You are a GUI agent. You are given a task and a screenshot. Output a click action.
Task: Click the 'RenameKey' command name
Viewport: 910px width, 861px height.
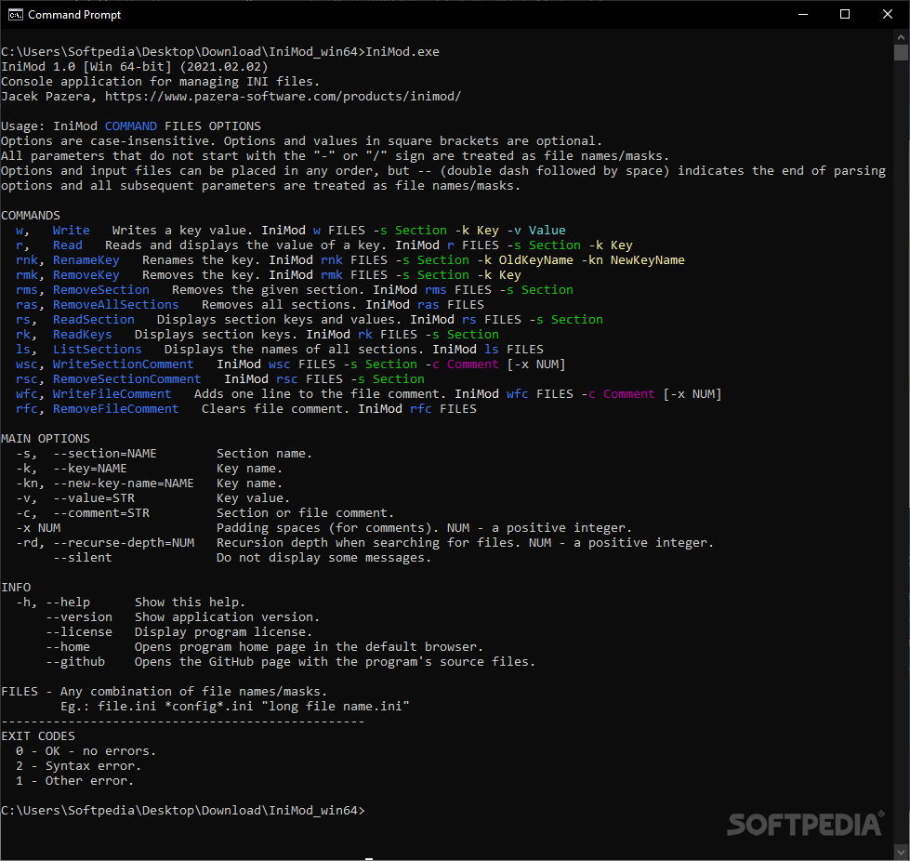(x=86, y=260)
